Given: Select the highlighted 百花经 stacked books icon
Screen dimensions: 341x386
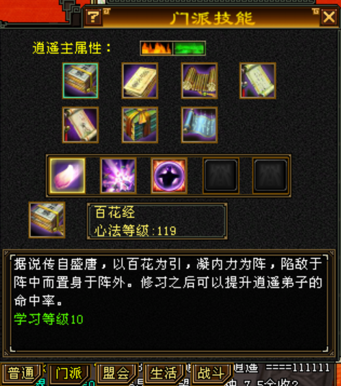Looking at the screenshot, I should coord(80,81).
